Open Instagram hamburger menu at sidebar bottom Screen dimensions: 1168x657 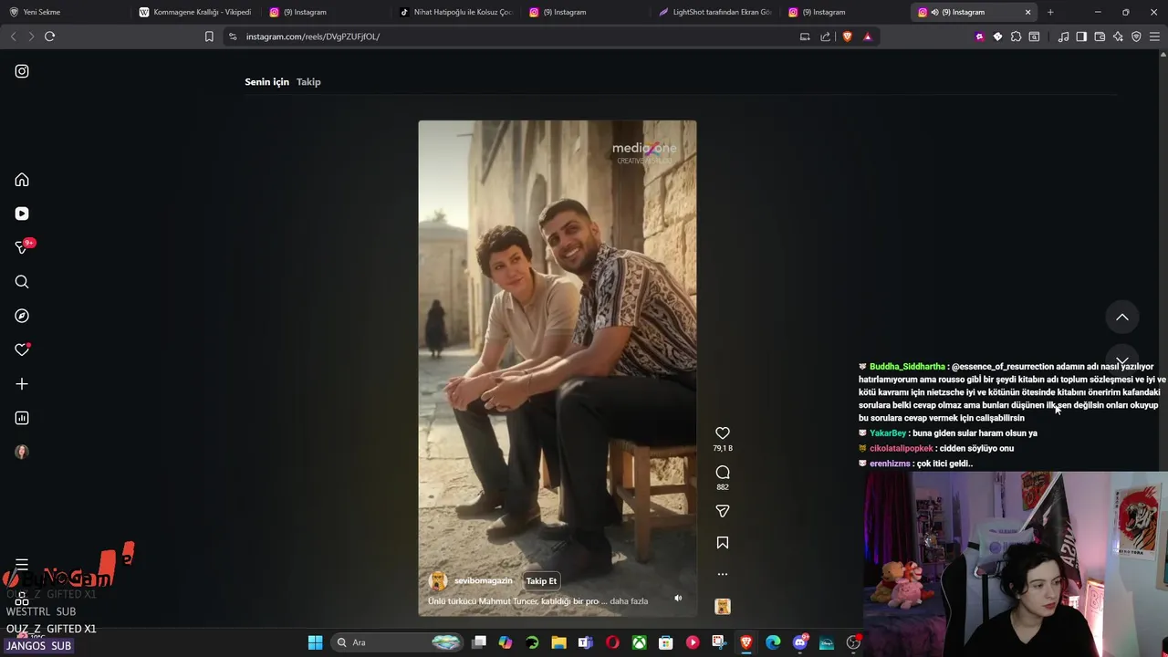pos(22,565)
